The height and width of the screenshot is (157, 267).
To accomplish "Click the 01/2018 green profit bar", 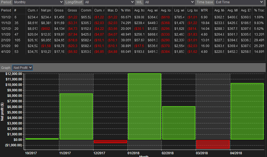I will click(x=144, y=107).
